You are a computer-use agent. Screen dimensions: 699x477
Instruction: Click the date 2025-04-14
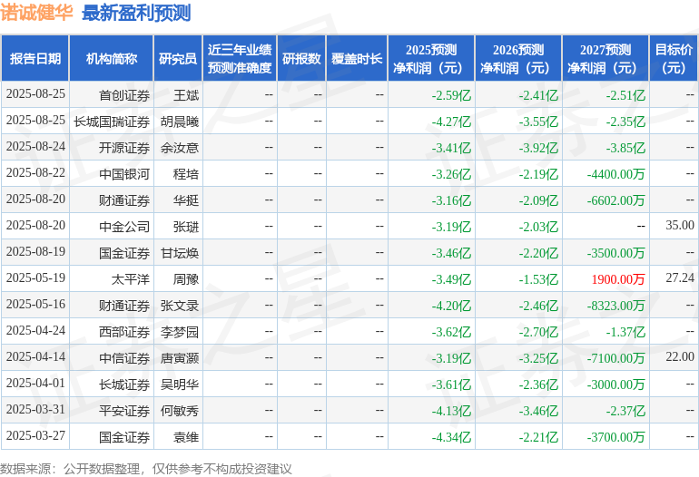coord(35,356)
